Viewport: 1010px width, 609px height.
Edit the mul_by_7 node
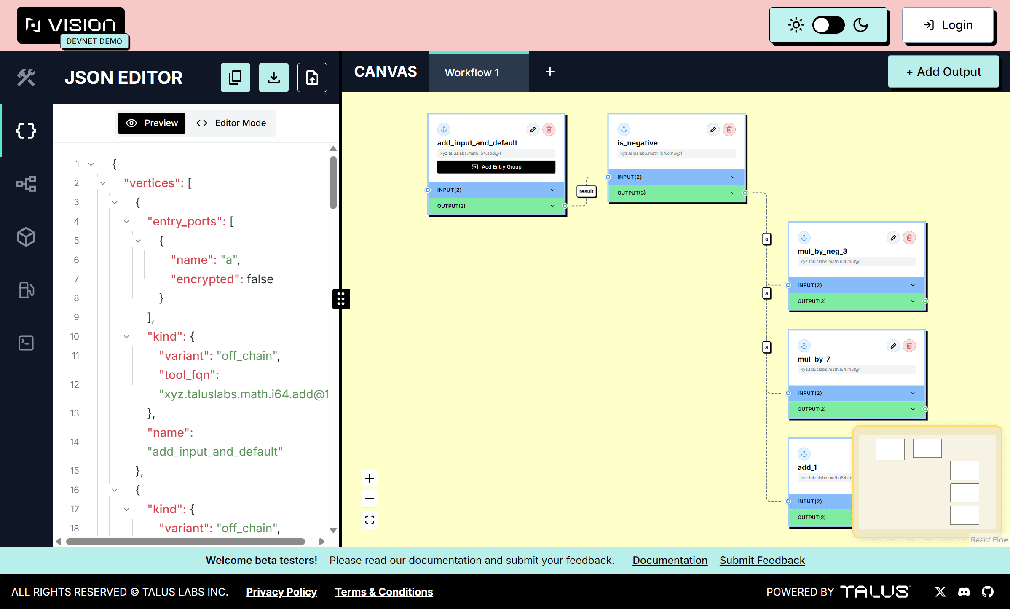click(893, 346)
